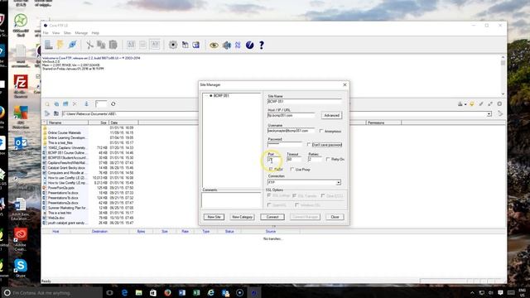The image size is (530, 298).
Task: Click the Destination column in transfer queue
Action: pos(99,232)
